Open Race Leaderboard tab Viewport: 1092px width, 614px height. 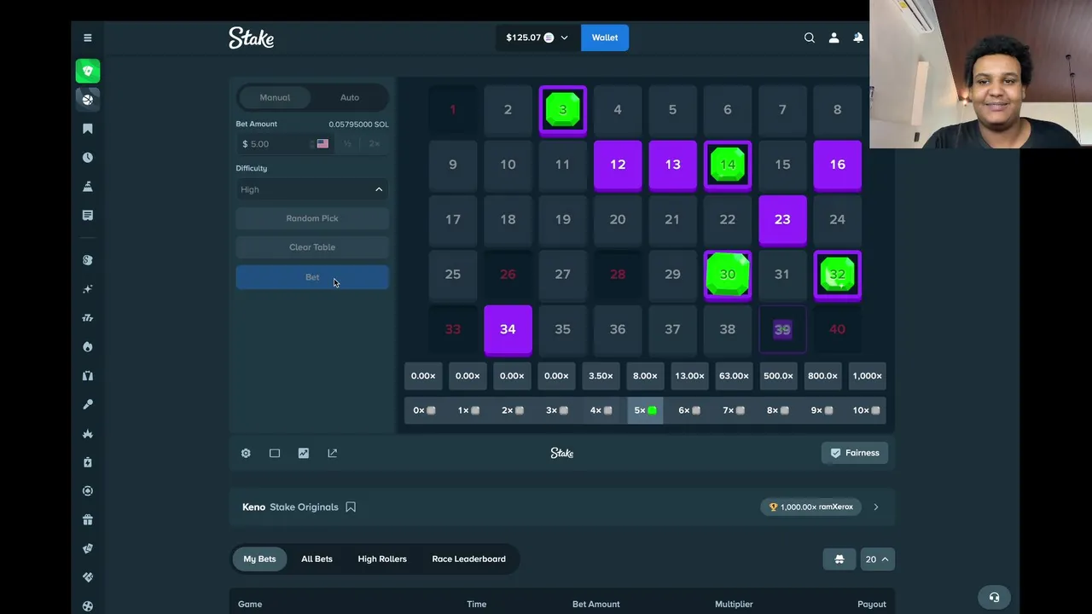468,559
